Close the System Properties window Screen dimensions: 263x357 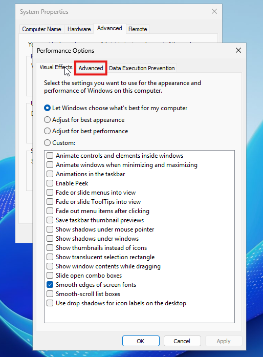pyautogui.click(x=214, y=11)
